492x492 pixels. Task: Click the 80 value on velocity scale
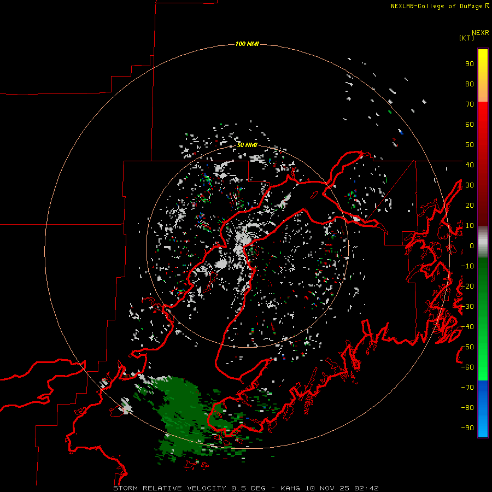[470, 84]
